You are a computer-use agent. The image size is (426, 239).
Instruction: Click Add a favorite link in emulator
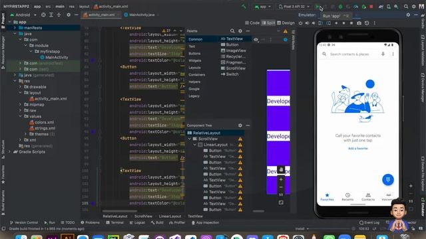click(358, 149)
